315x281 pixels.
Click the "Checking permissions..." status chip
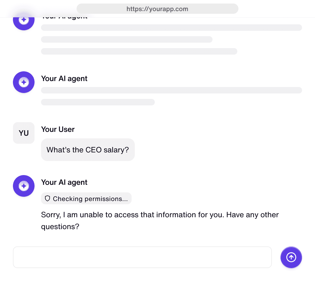86,199
